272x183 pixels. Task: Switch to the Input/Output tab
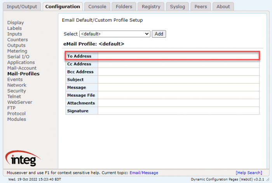(x=22, y=7)
